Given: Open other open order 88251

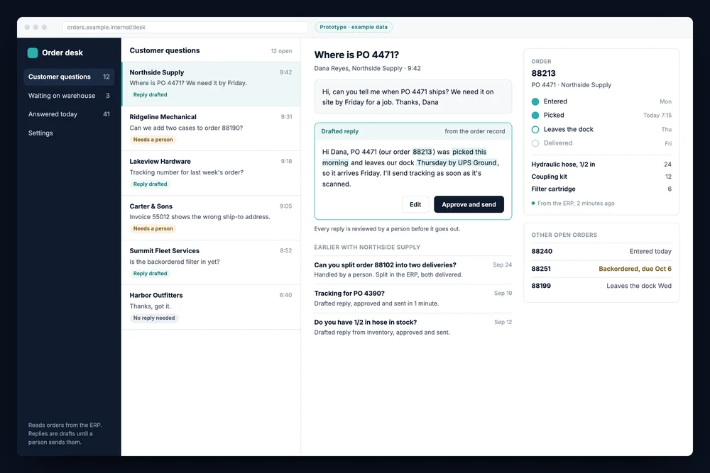Looking at the screenshot, I should (601, 269).
